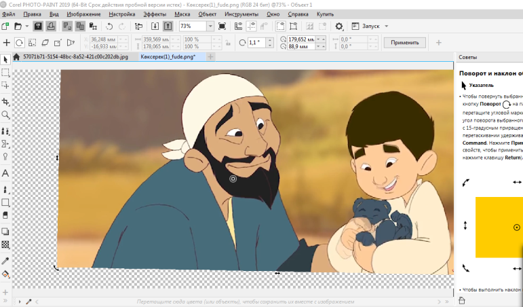Open the 73% zoom level dropdown
This screenshot has height=307, width=523.
210,26
